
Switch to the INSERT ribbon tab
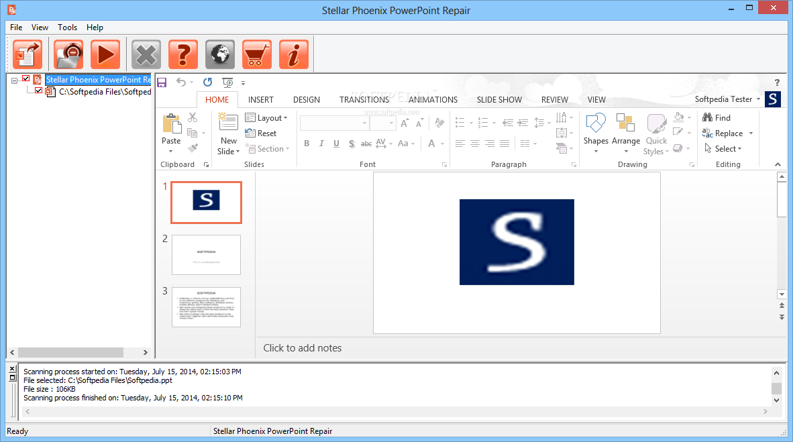coord(260,100)
